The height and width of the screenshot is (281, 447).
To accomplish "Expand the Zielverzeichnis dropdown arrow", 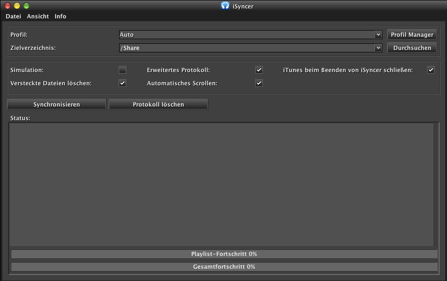I will 378,48.
